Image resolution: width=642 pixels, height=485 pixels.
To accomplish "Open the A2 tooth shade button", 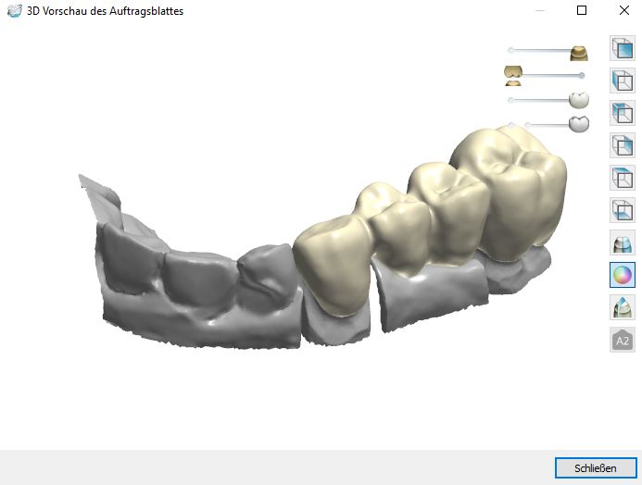I will tap(622, 340).
